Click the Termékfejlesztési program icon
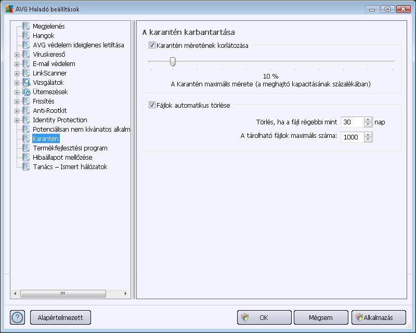The image size is (416, 333). [x=25, y=148]
